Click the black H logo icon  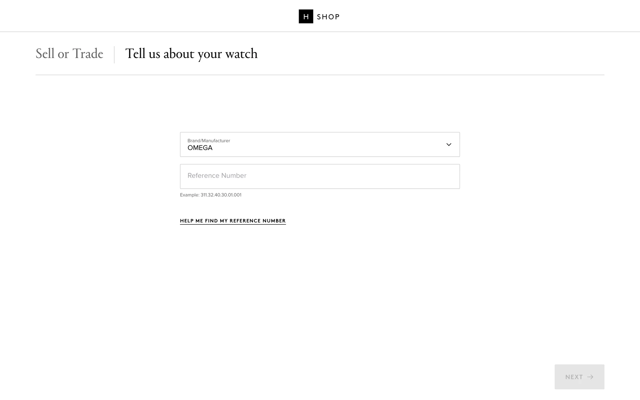pos(306,16)
